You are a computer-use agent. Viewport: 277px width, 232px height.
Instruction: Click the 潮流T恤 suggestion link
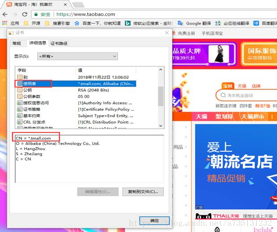tap(262, 106)
